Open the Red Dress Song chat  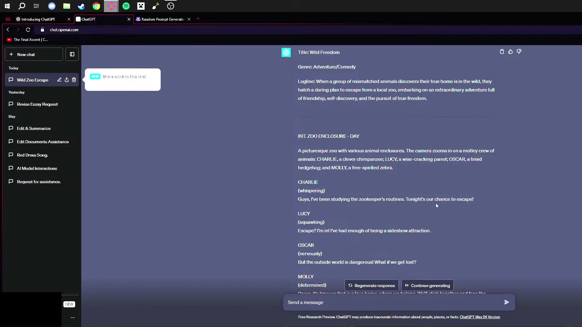42,155
